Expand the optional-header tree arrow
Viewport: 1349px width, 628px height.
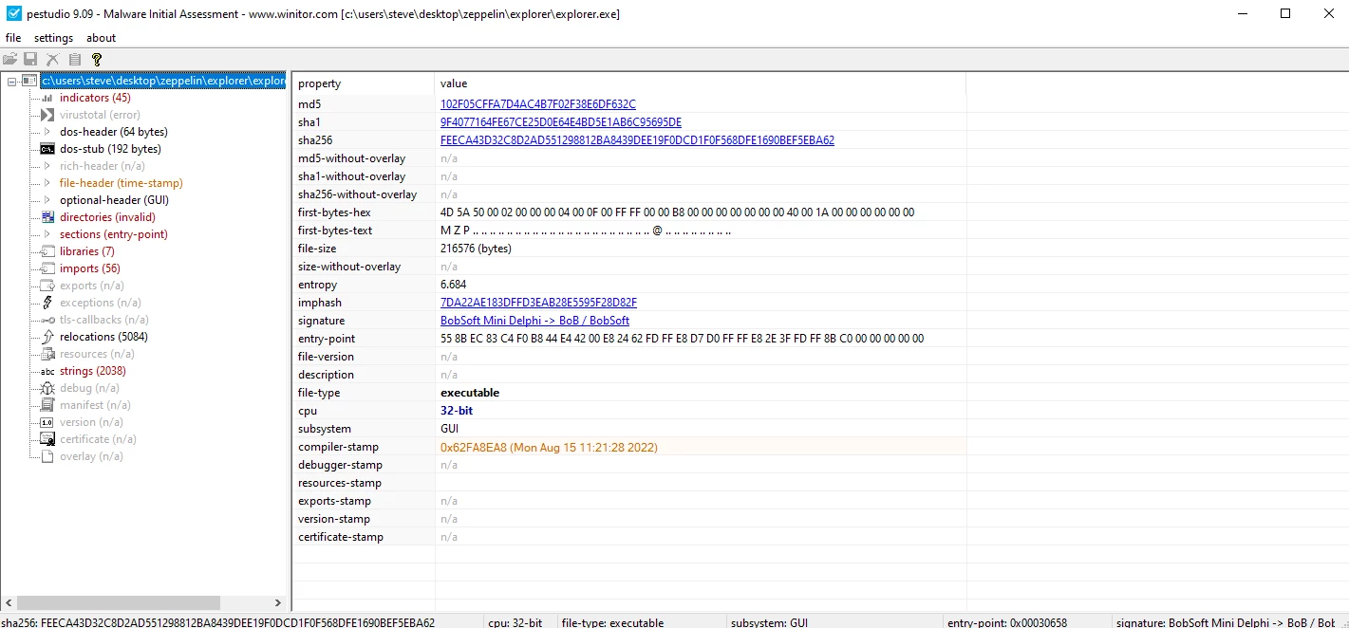pyautogui.click(x=47, y=200)
